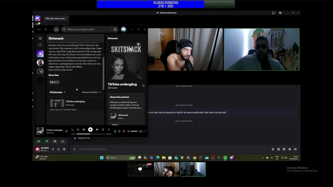Image resolution: width=333 pixels, height=187 pixels.
Task: Toggle the Queue panel
Action: tap(119, 131)
